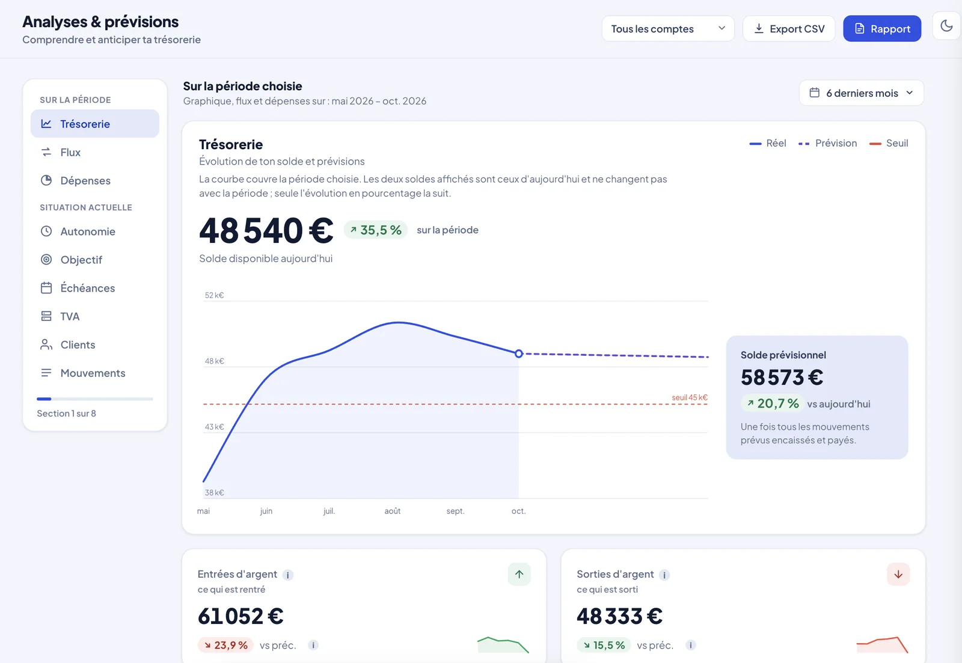Click the 20,7 % forecast badge
Viewport: 962px width, 663px height.
(773, 403)
